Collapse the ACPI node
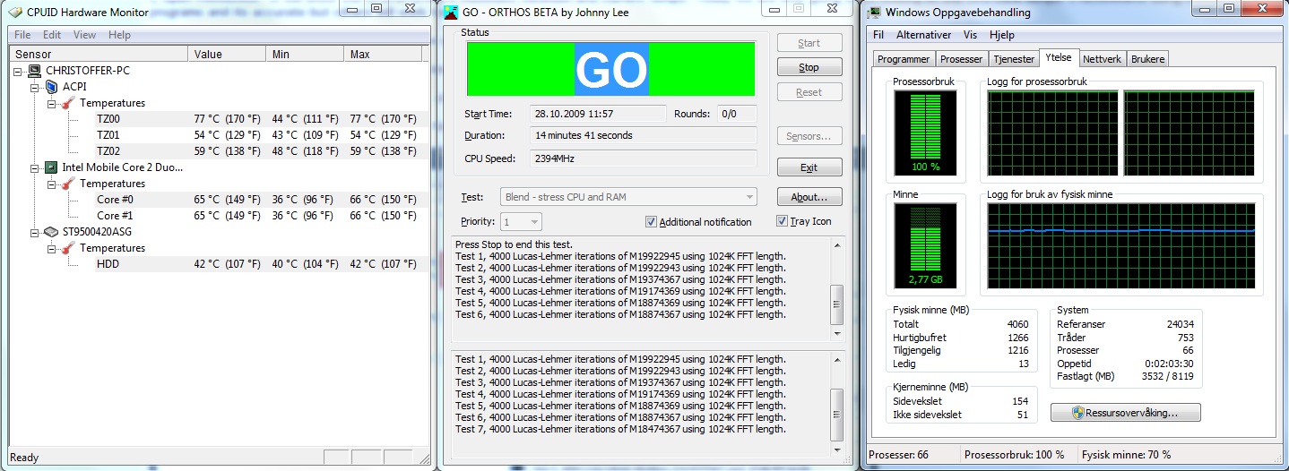This screenshot has width=1289, height=471. 35,87
